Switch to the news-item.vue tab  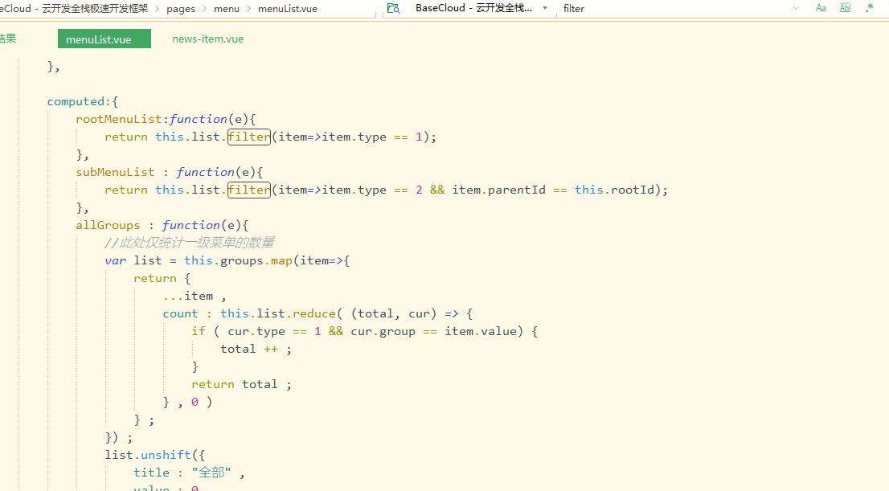click(207, 39)
